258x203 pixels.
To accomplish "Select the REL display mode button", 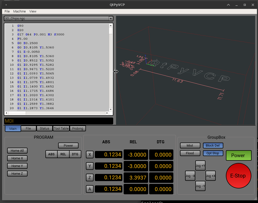I will (x=63, y=154).
